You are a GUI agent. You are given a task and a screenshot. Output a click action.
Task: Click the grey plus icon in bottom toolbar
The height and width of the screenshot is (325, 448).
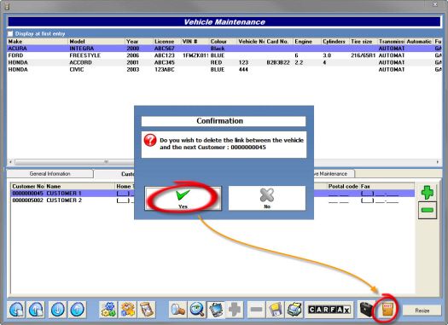click(x=235, y=310)
